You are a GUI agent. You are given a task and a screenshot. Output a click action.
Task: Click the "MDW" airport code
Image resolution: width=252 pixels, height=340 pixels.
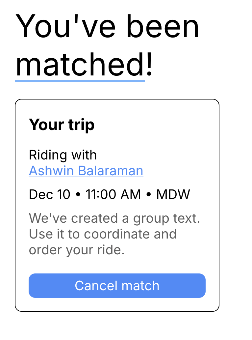click(x=173, y=195)
